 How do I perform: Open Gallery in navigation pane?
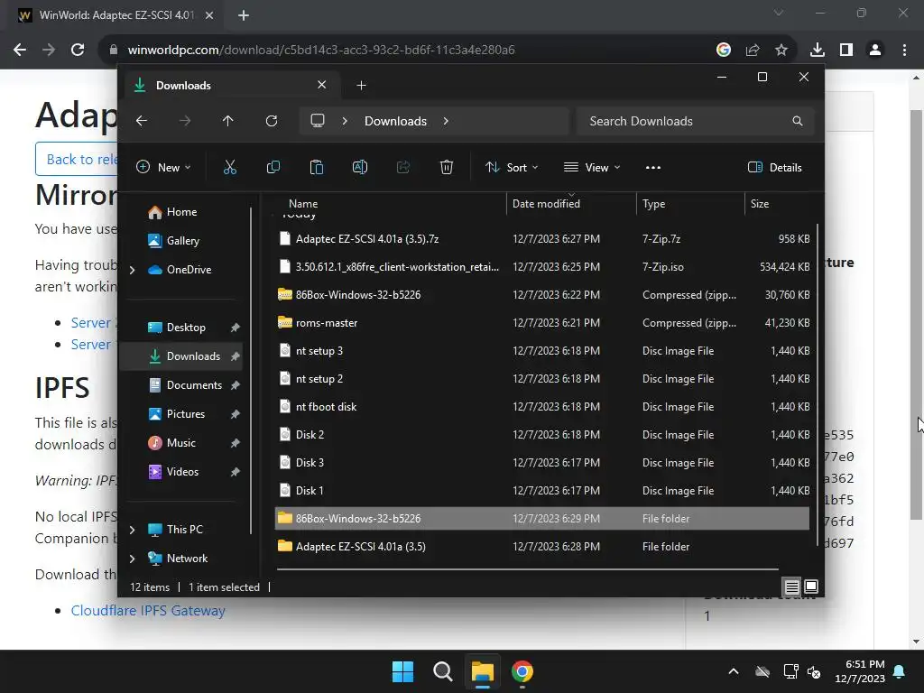pos(182,241)
